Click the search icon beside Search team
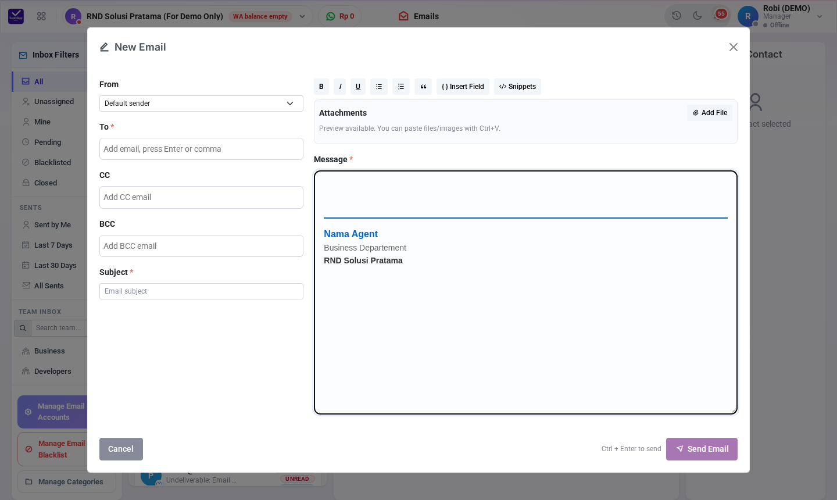The image size is (837, 500). (23, 328)
